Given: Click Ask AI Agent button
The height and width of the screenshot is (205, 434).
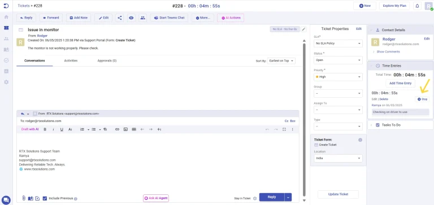Looking at the screenshot, I should [156, 198].
